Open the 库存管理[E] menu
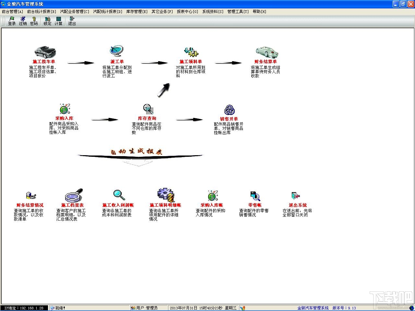The width and height of the screenshot is (415, 311). (137, 11)
